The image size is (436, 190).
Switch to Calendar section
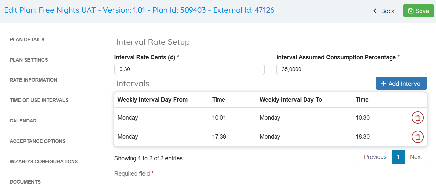tap(23, 121)
